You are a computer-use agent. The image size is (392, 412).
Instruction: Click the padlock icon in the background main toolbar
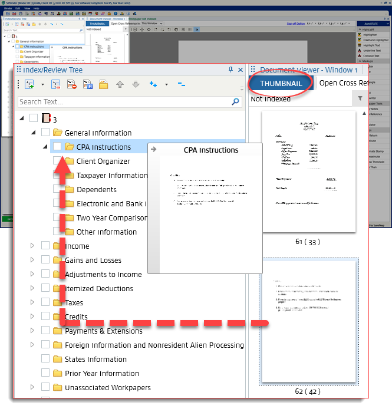click(x=109, y=14)
